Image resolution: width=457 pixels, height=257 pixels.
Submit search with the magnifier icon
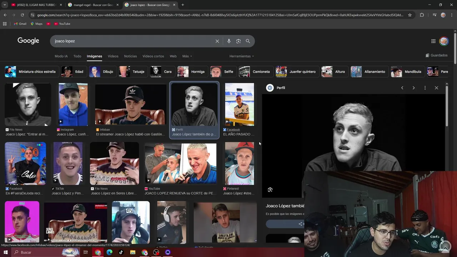[248, 41]
